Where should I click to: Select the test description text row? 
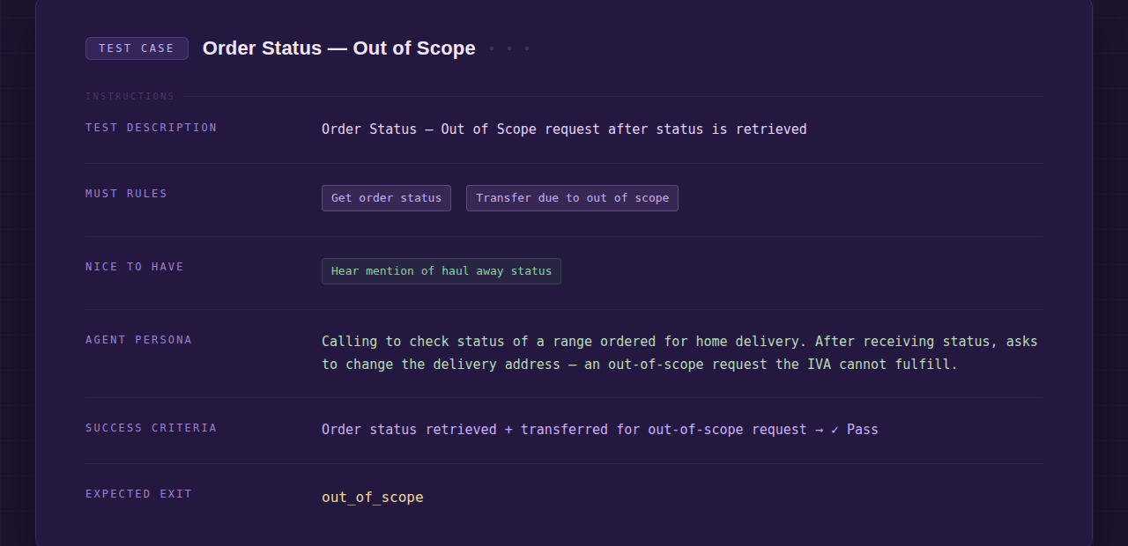[x=564, y=129]
